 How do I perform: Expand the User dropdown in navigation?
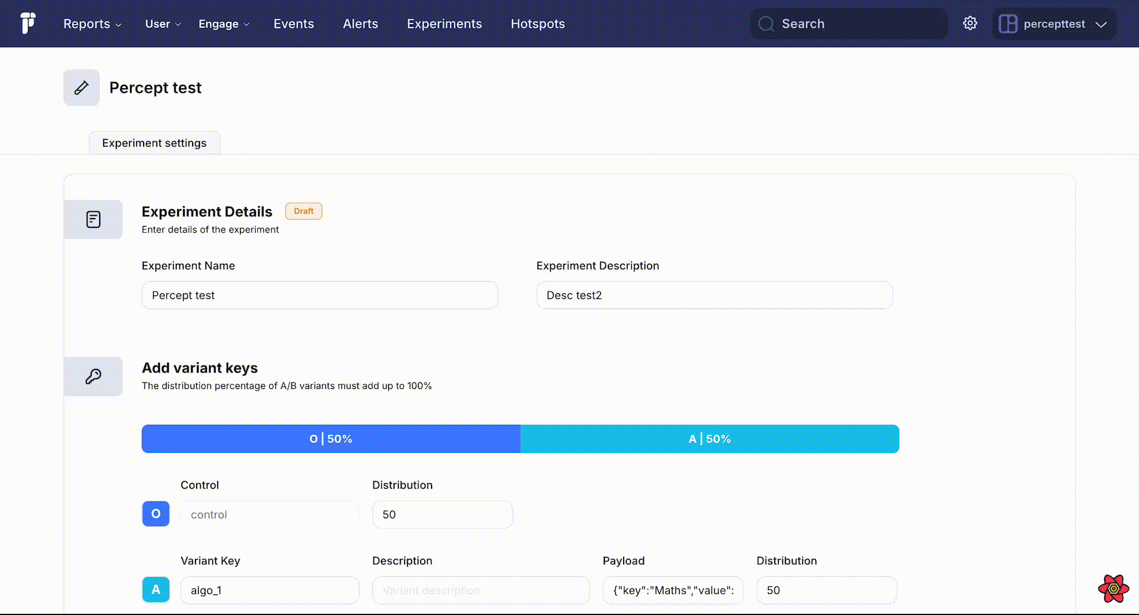click(162, 23)
